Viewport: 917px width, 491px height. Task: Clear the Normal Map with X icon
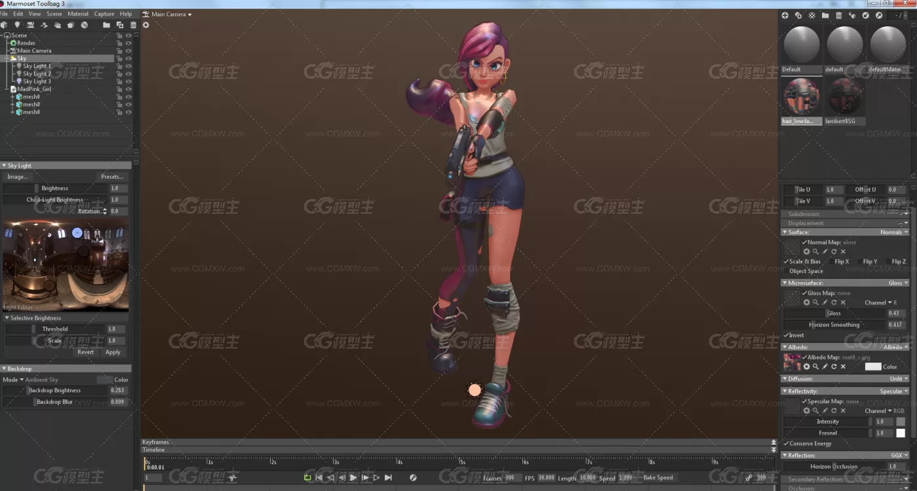[x=843, y=251]
